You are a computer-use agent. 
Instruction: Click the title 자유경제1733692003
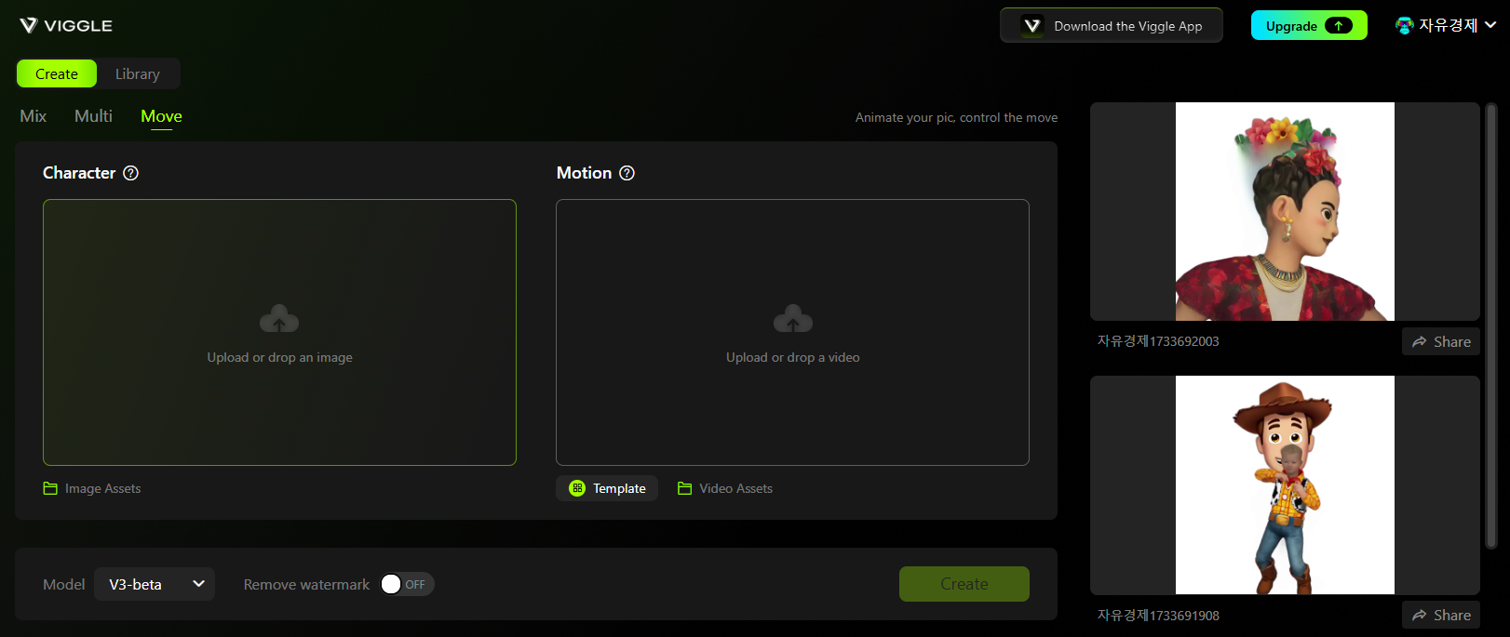tap(1158, 341)
